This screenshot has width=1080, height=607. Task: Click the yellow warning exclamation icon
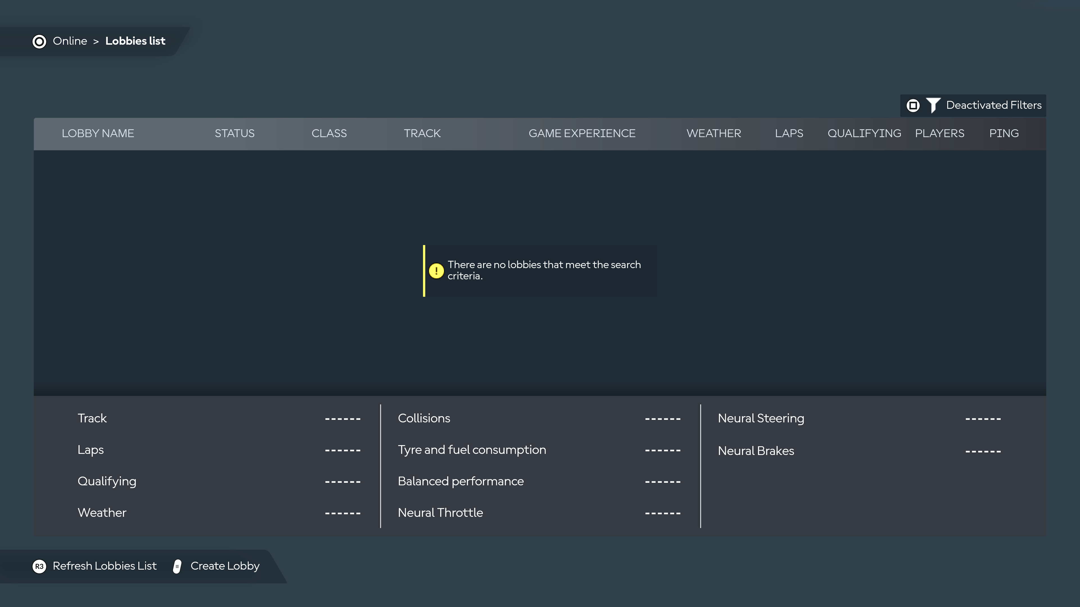(436, 271)
